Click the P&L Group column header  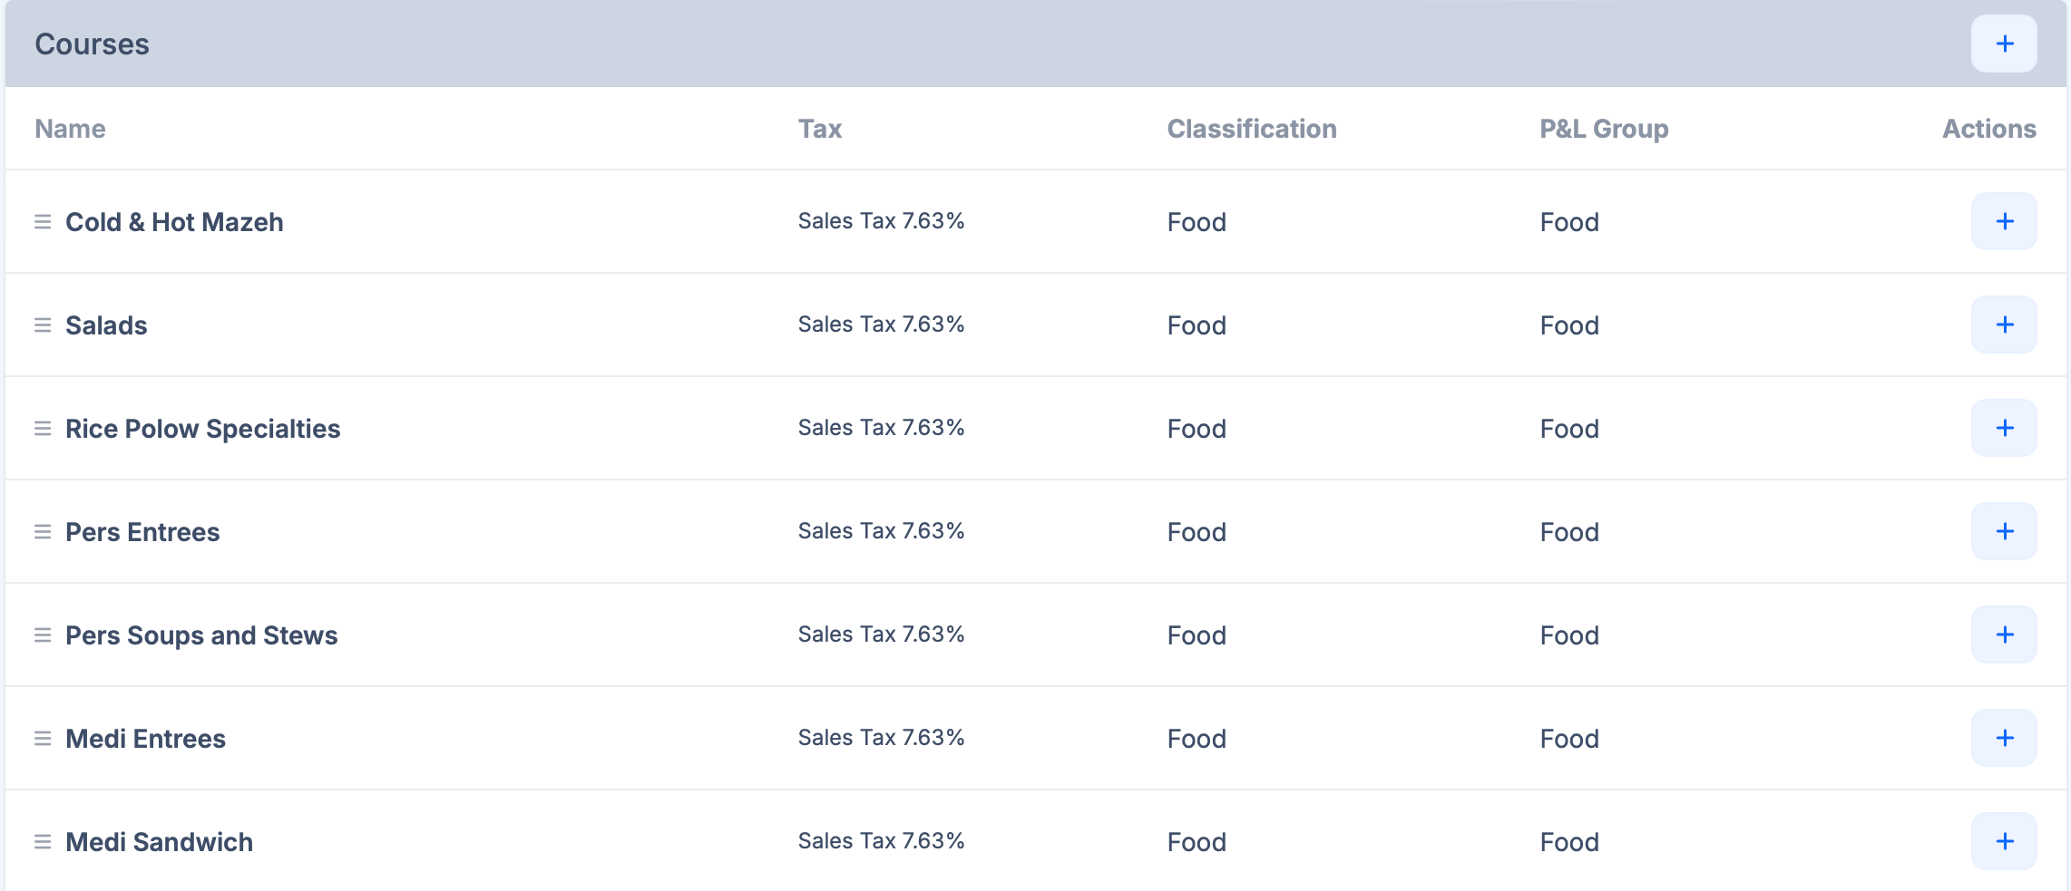(1603, 129)
